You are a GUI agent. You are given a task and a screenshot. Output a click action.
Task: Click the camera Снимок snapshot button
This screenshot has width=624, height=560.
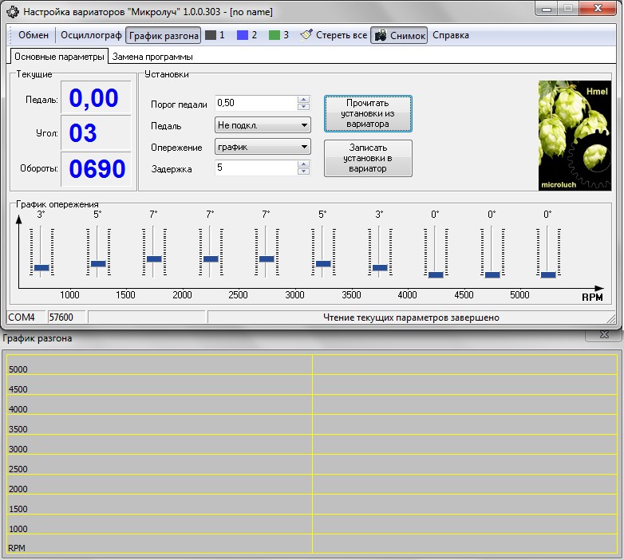pos(399,35)
